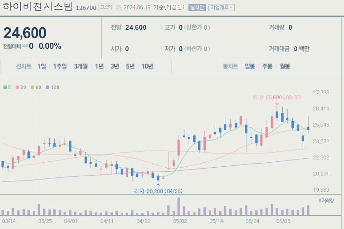Screen dimensions: 344x229
Task: Click the 05/02 date axis label
Action: 180,221
